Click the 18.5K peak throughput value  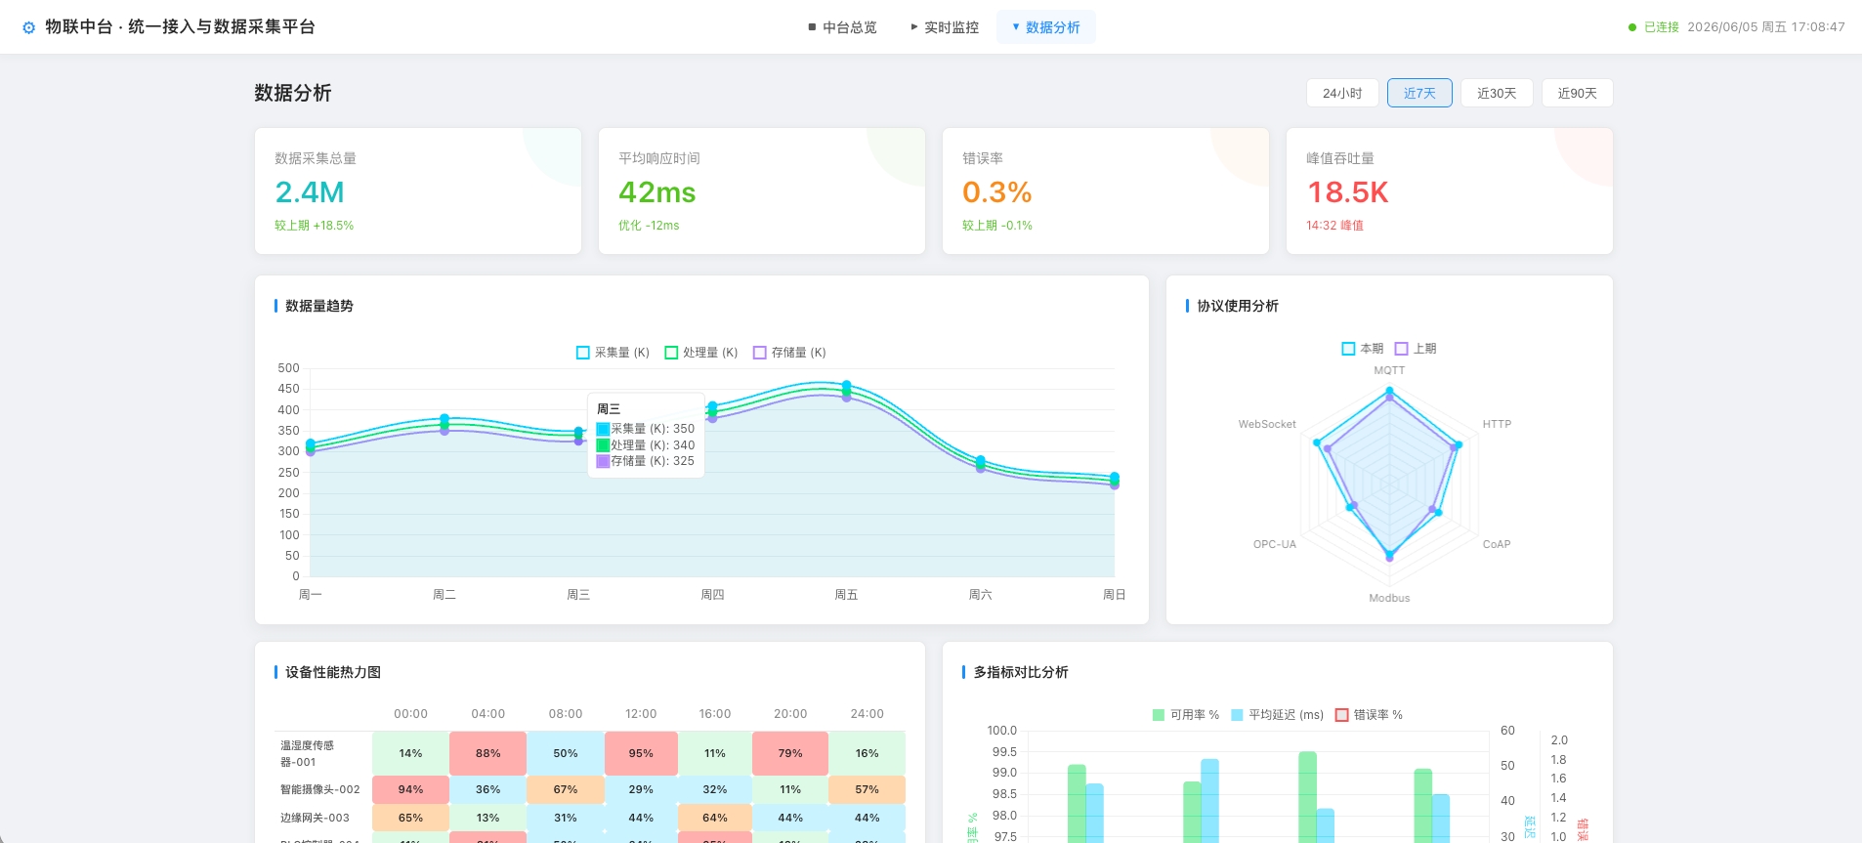(1348, 192)
